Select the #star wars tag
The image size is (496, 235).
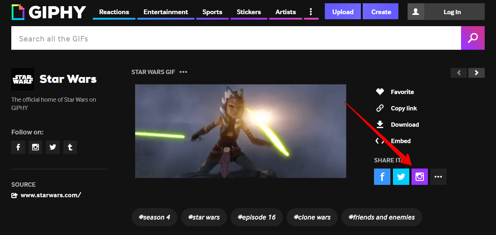pos(204,217)
